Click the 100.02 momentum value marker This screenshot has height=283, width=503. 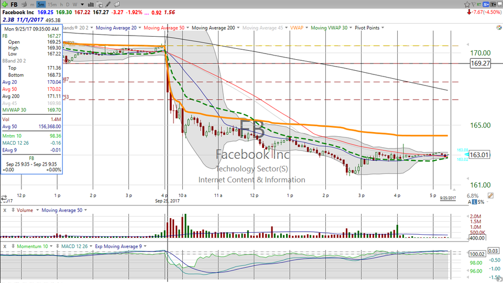[477, 254]
